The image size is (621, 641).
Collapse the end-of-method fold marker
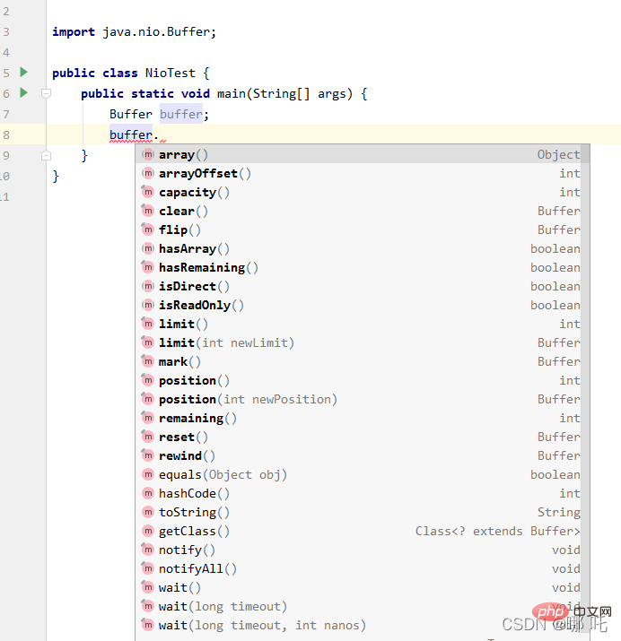47,155
